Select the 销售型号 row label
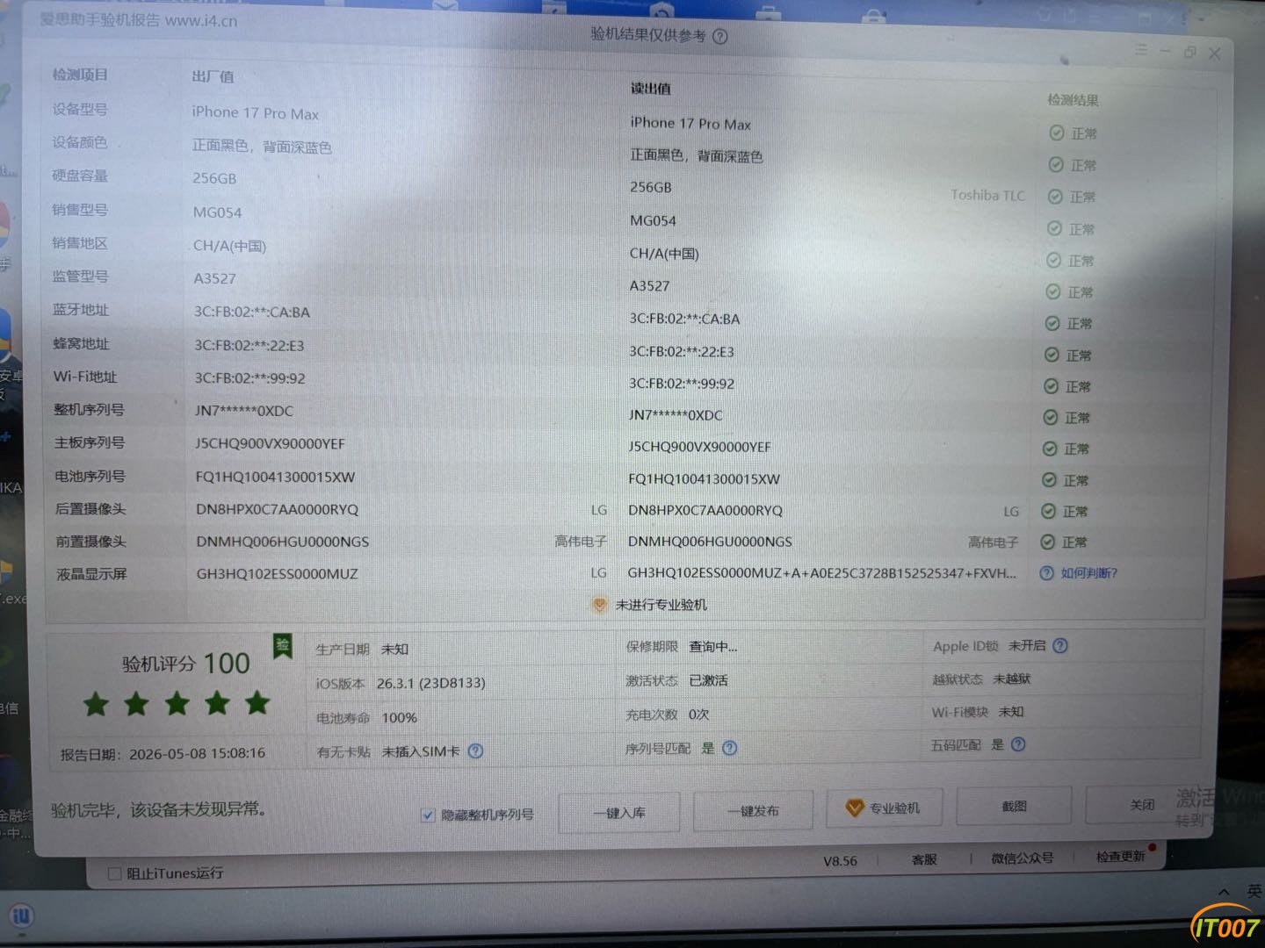Viewport: 1265px width, 948px height. coord(80,210)
